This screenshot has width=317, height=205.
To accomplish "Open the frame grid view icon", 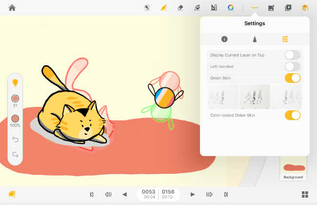I will (305, 194).
